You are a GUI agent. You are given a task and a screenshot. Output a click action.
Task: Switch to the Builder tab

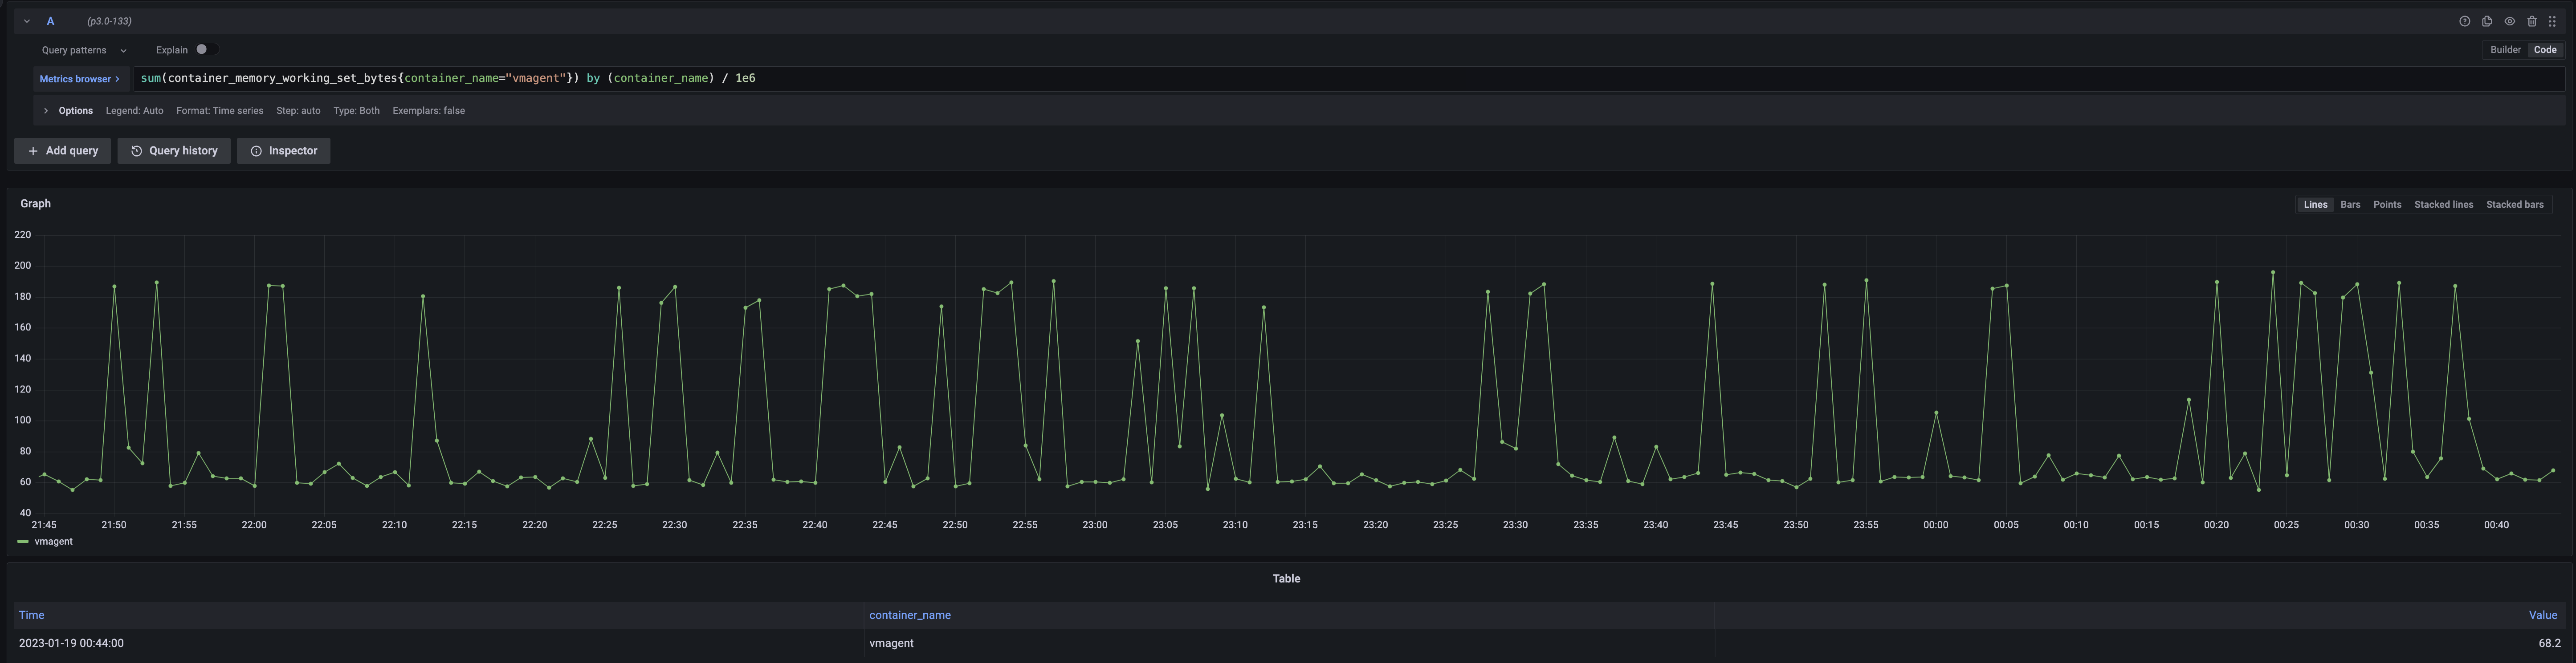tap(2505, 49)
